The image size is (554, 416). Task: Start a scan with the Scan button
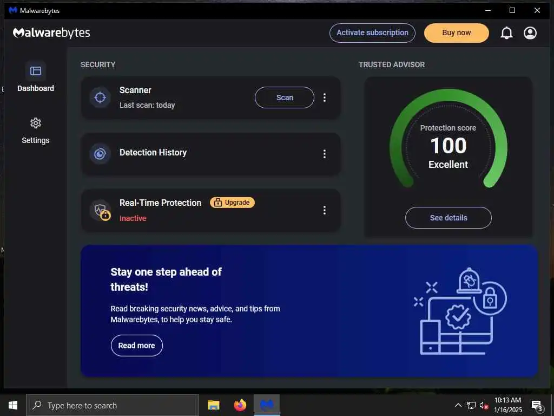tap(285, 97)
